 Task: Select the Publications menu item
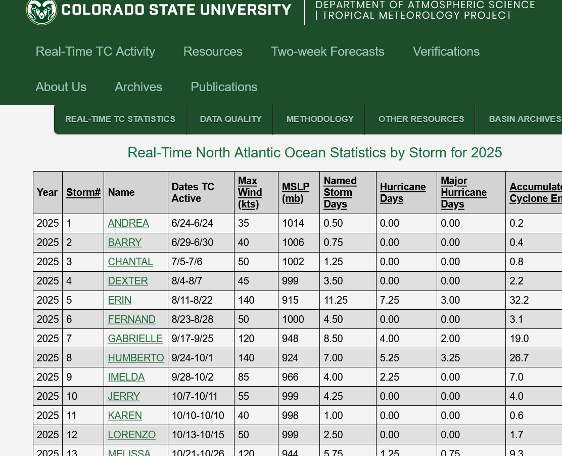pos(224,87)
